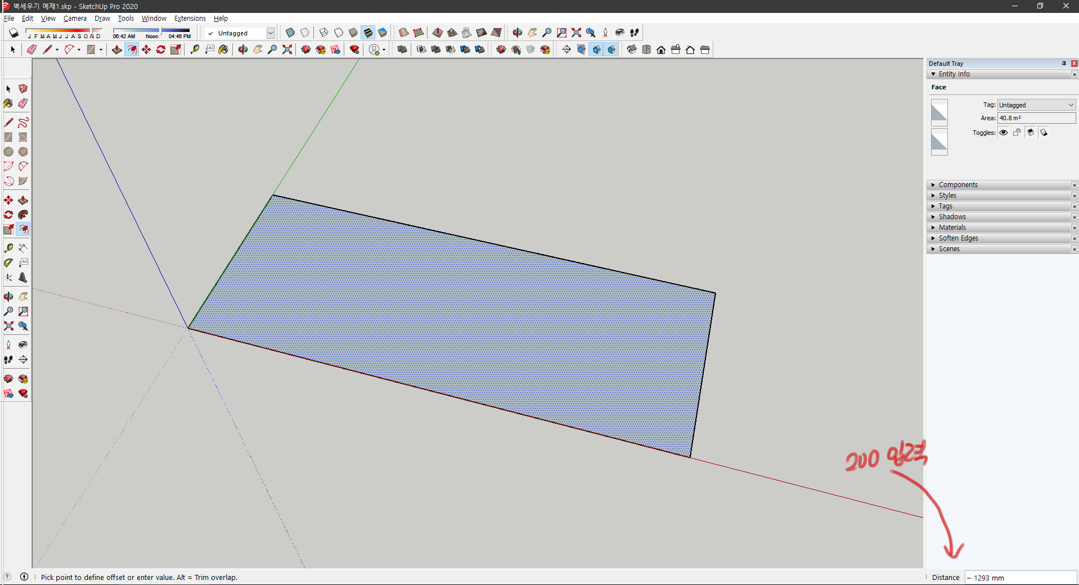The height and width of the screenshot is (585, 1079).
Task: Open the Extension Manager ruby icon in top toolbar
Action: pos(354,49)
